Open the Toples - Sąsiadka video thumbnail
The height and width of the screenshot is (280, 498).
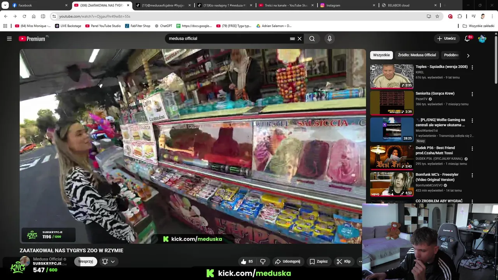[391, 76]
